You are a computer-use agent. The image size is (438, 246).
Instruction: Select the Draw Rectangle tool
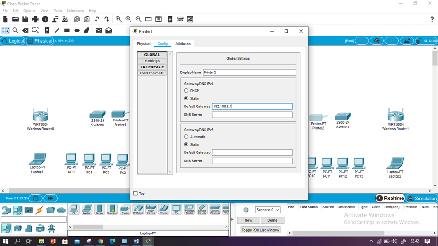click(x=67, y=30)
